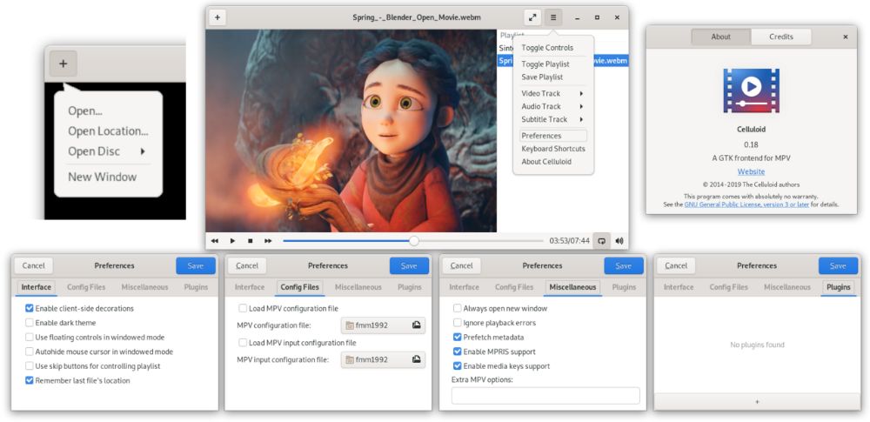
Task: Click the folder icon in the MPV configuration file chooser
Action: click(350, 325)
